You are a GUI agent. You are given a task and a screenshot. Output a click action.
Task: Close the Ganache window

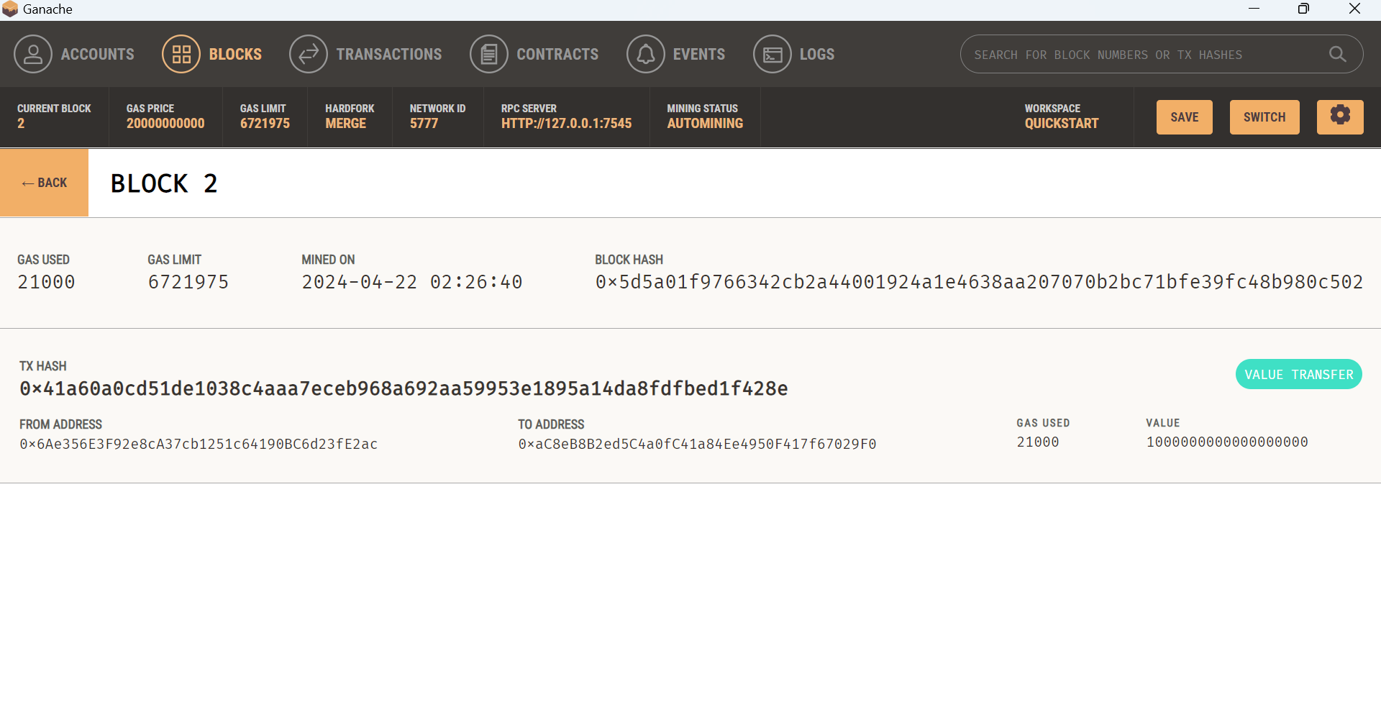pos(1354,9)
